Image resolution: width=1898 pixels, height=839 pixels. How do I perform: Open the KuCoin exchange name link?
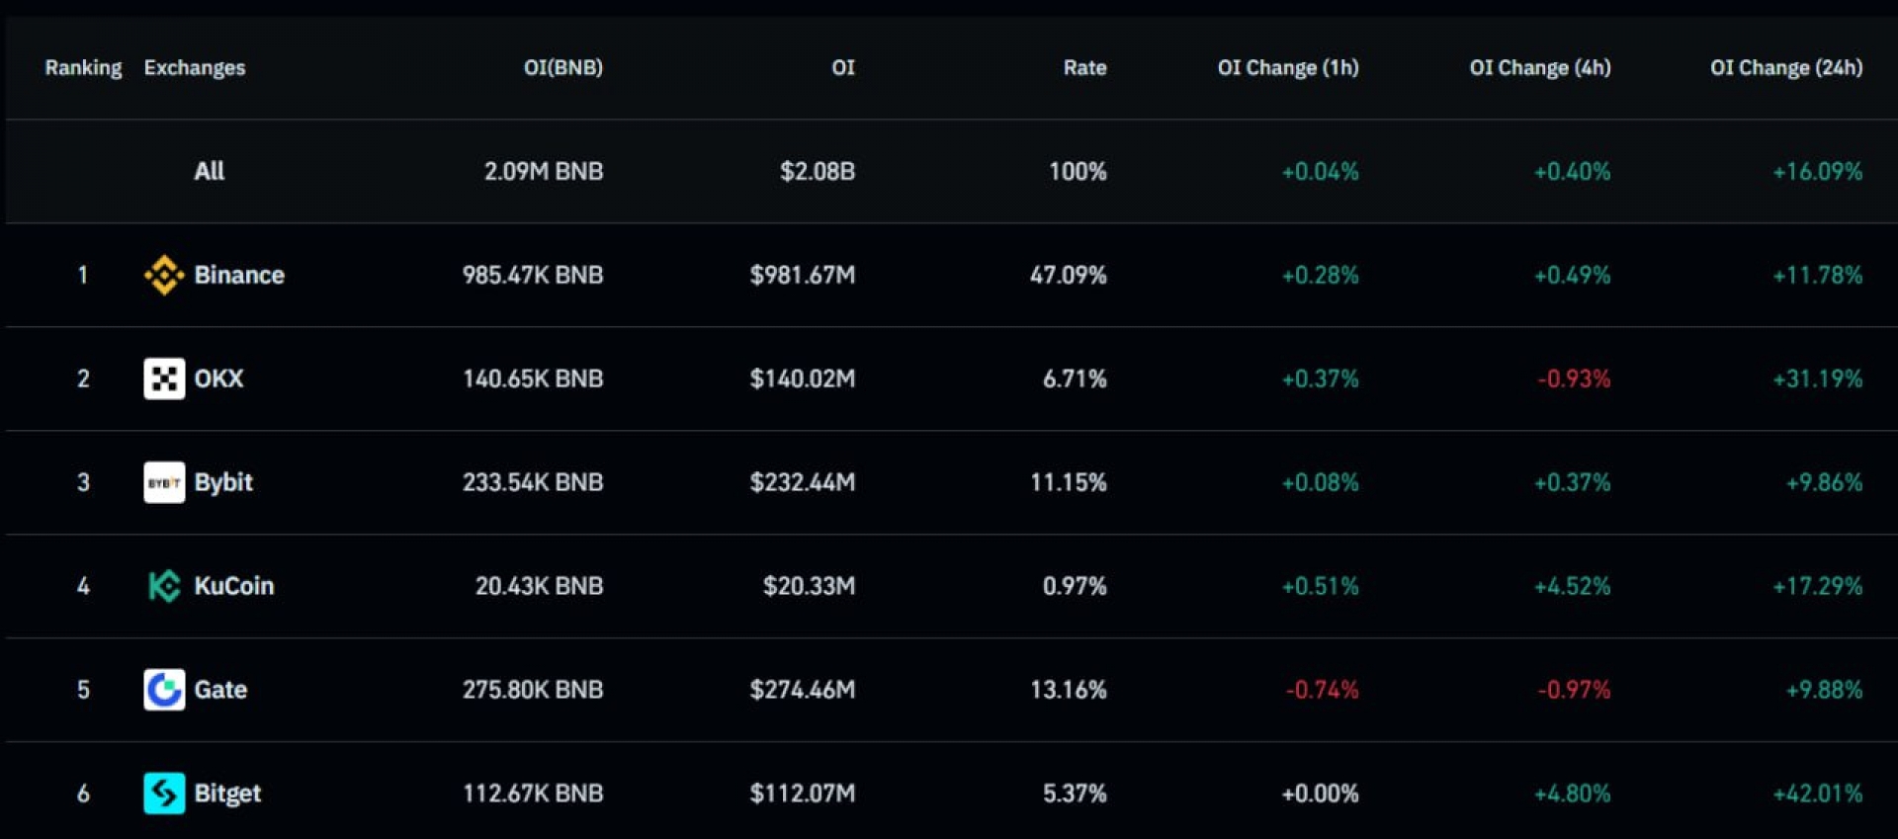pos(234,586)
